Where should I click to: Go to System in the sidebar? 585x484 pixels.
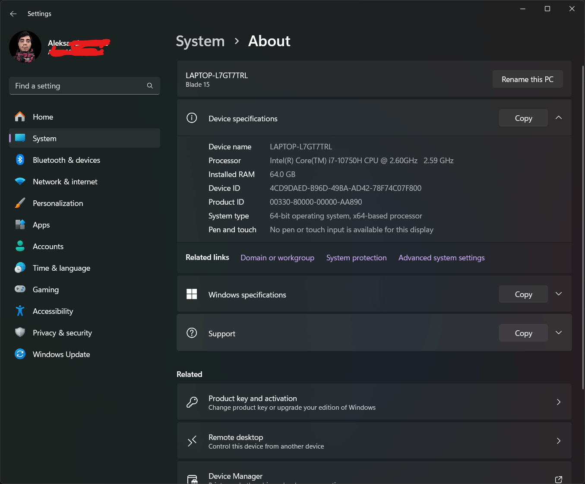(85, 138)
